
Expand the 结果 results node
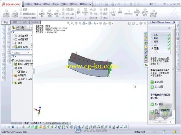[13, 83]
